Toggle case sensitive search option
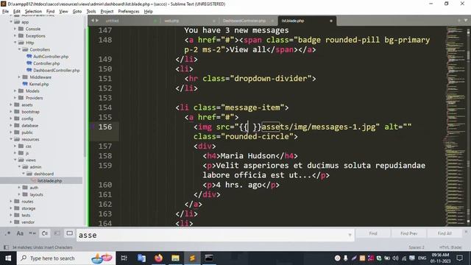Image resolution: width=471 pixels, height=265 pixels. (20, 233)
